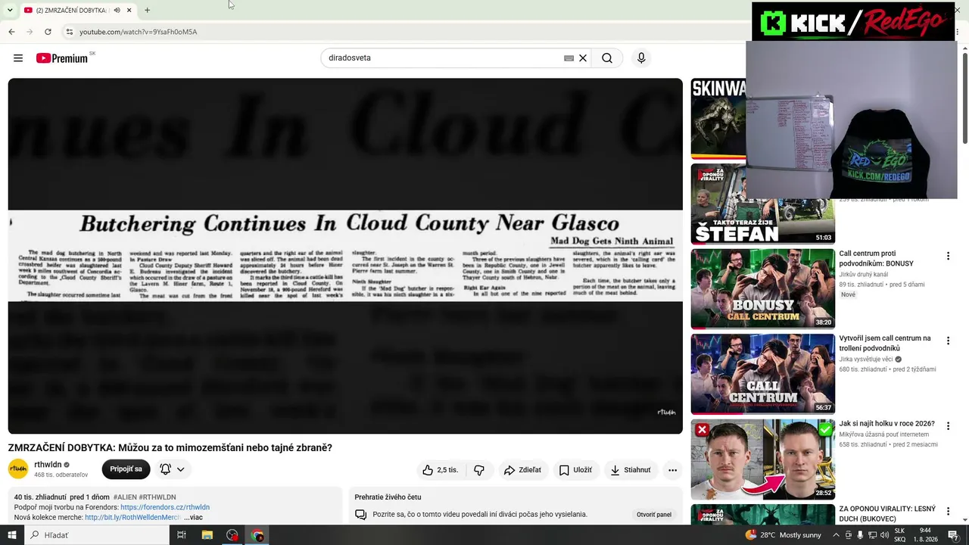Click the video player showing the newspaper

[x=345, y=256]
